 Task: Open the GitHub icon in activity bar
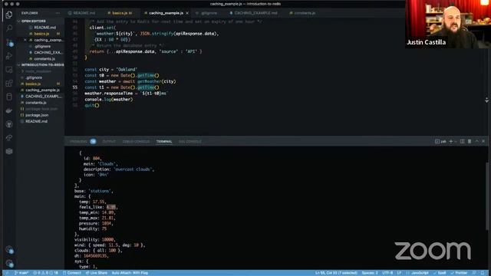(x=9, y=124)
